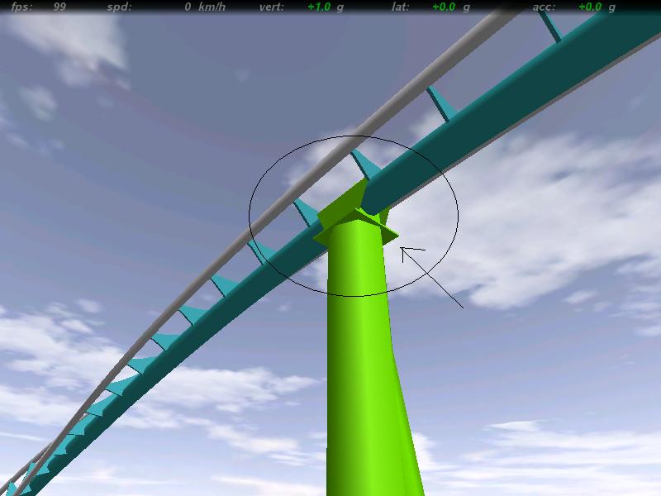Viewport: 661px width, 496px height.
Task: Click the speed value 0
Action: click(x=188, y=7)
